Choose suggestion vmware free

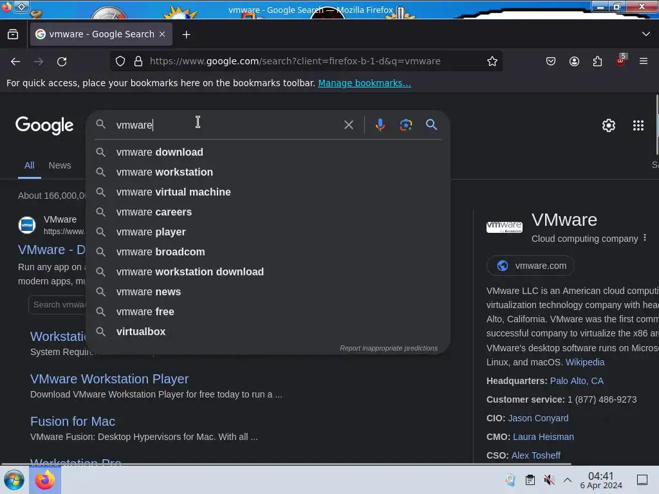(268, 312)
